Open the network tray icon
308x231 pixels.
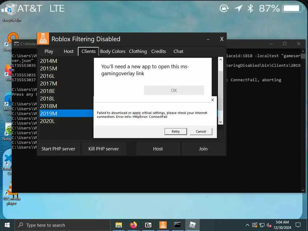262,225
